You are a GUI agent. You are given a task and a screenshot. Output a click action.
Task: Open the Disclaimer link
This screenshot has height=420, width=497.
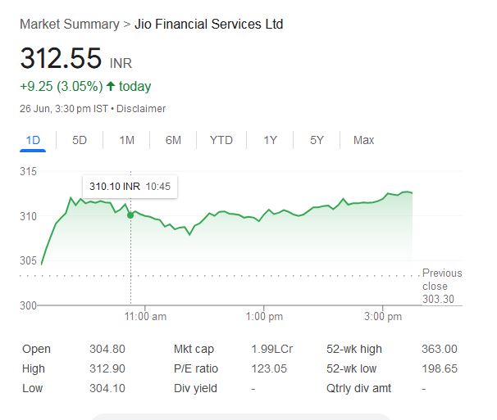[144, 109]
